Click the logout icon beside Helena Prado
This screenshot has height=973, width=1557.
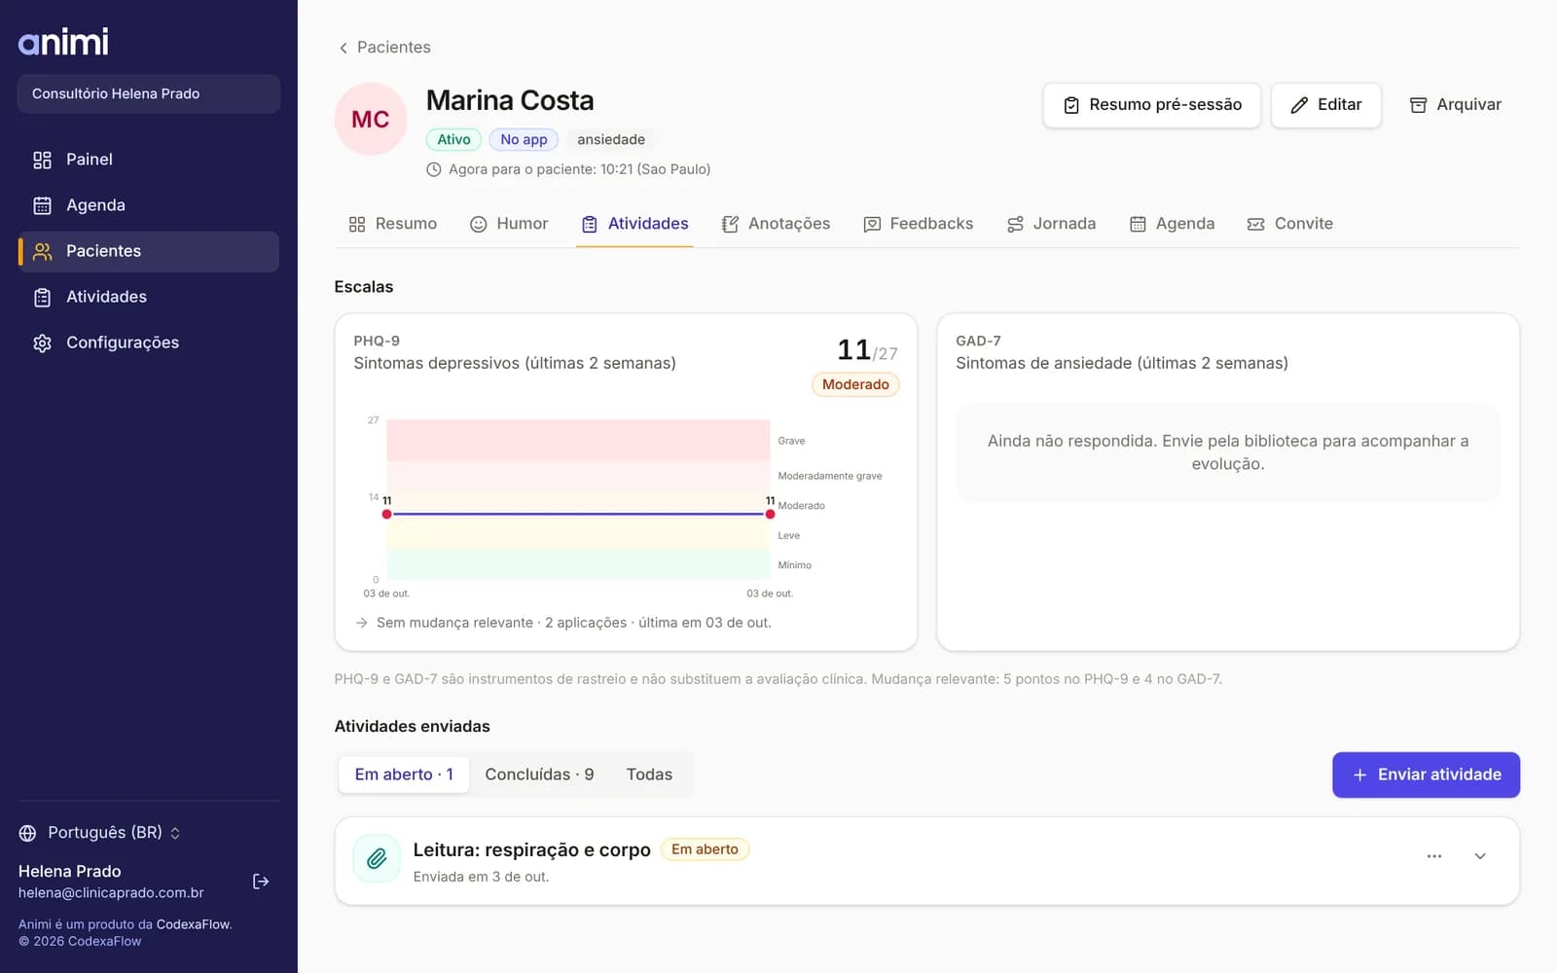point(261,882)
